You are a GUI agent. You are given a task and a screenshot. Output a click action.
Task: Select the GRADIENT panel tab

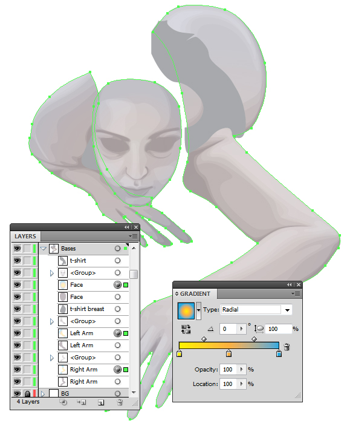coord(195,294)
